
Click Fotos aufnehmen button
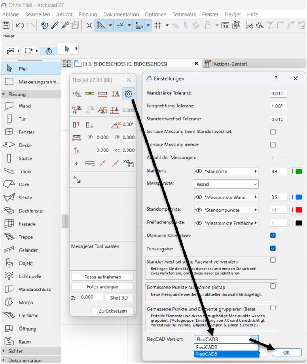click(102, 277)
